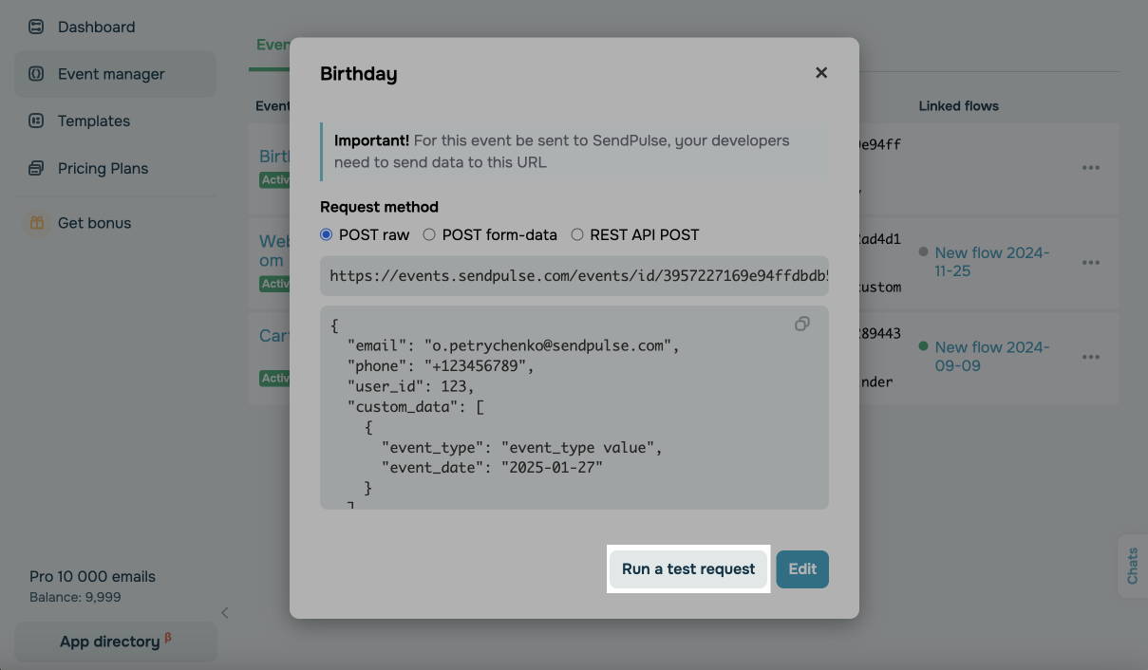Screen dimensions: 1148x670
Task: Open options menu for New flow 2024-09-09 row
Action: tap(1091, 357)
